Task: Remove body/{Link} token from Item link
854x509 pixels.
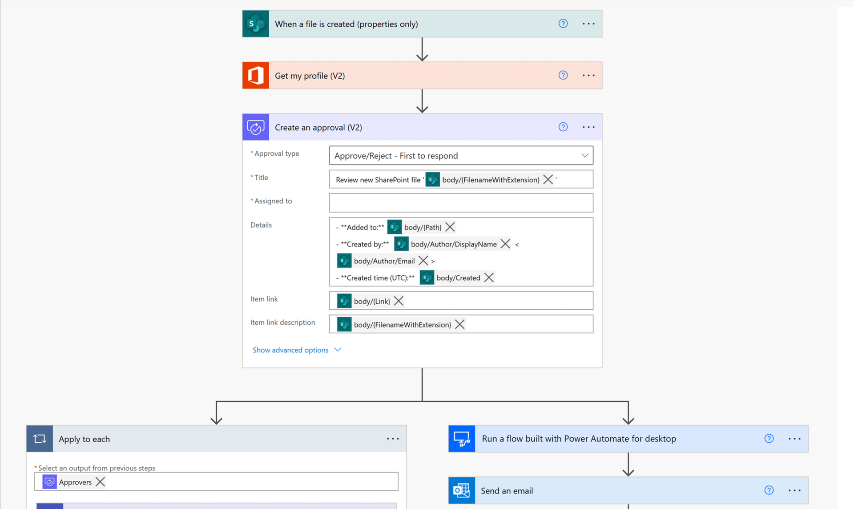Action: click(399, 301)
